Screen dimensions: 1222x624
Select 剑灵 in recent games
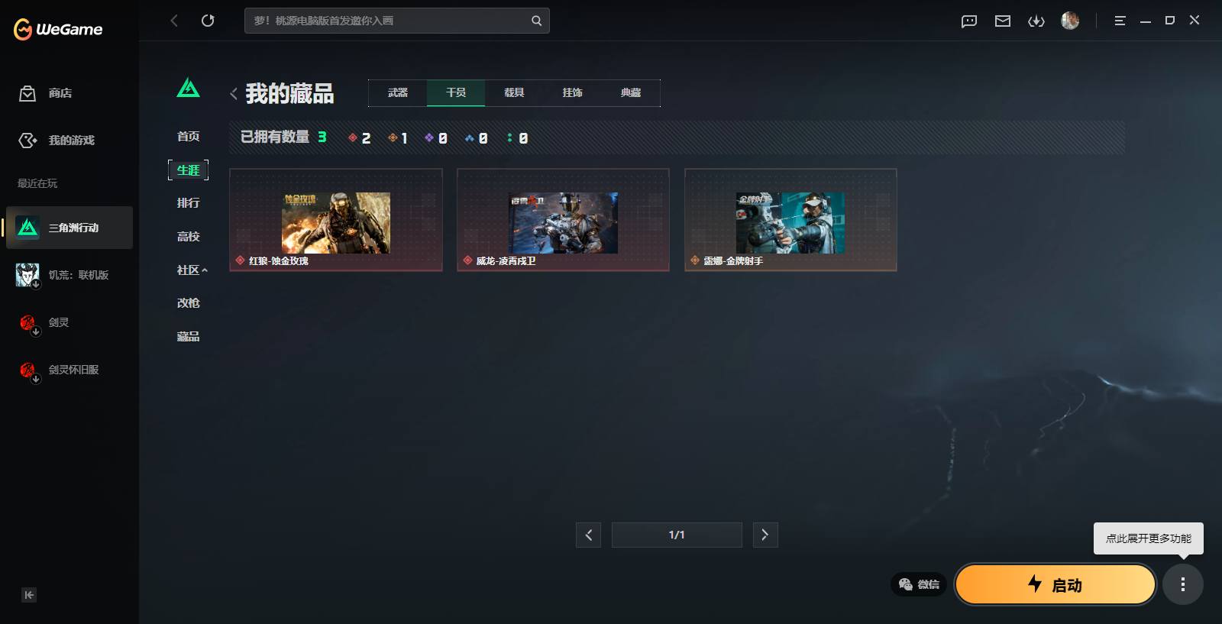click(x=70, y=322)
